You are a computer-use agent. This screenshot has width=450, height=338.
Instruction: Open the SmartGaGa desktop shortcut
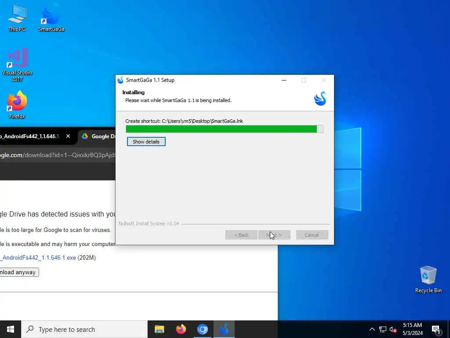[51, 18]
